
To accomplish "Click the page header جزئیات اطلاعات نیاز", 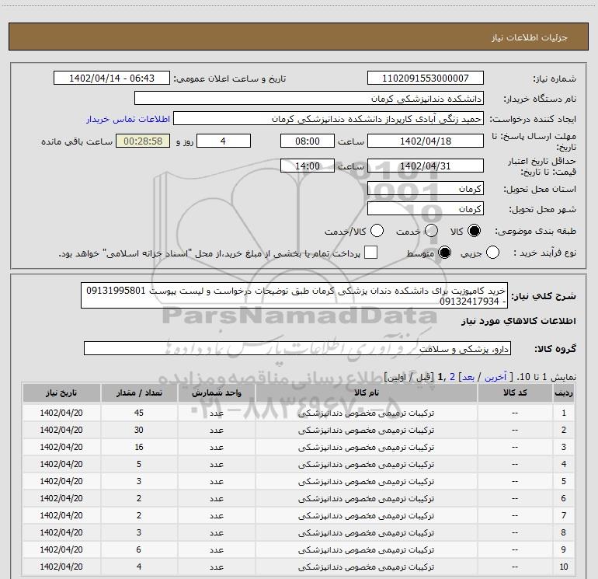I will click(530, 37).
